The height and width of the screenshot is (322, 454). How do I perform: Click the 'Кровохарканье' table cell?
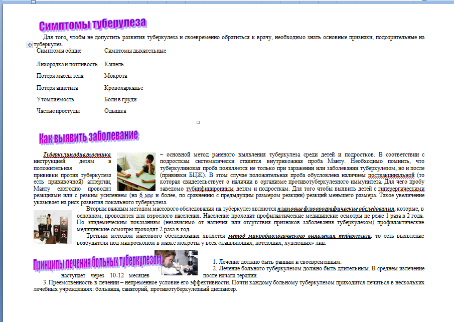[123, 88]
